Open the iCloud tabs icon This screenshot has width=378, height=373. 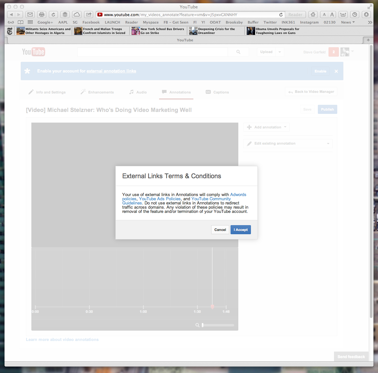(x=77, y=15)
